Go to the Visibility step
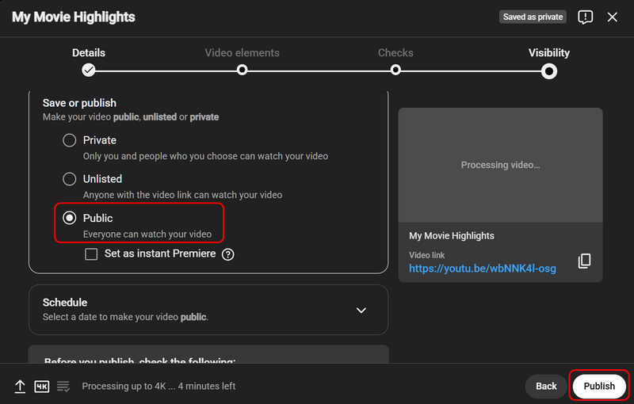This screenshot has width=634, height=404. click(x=548, y=53)
